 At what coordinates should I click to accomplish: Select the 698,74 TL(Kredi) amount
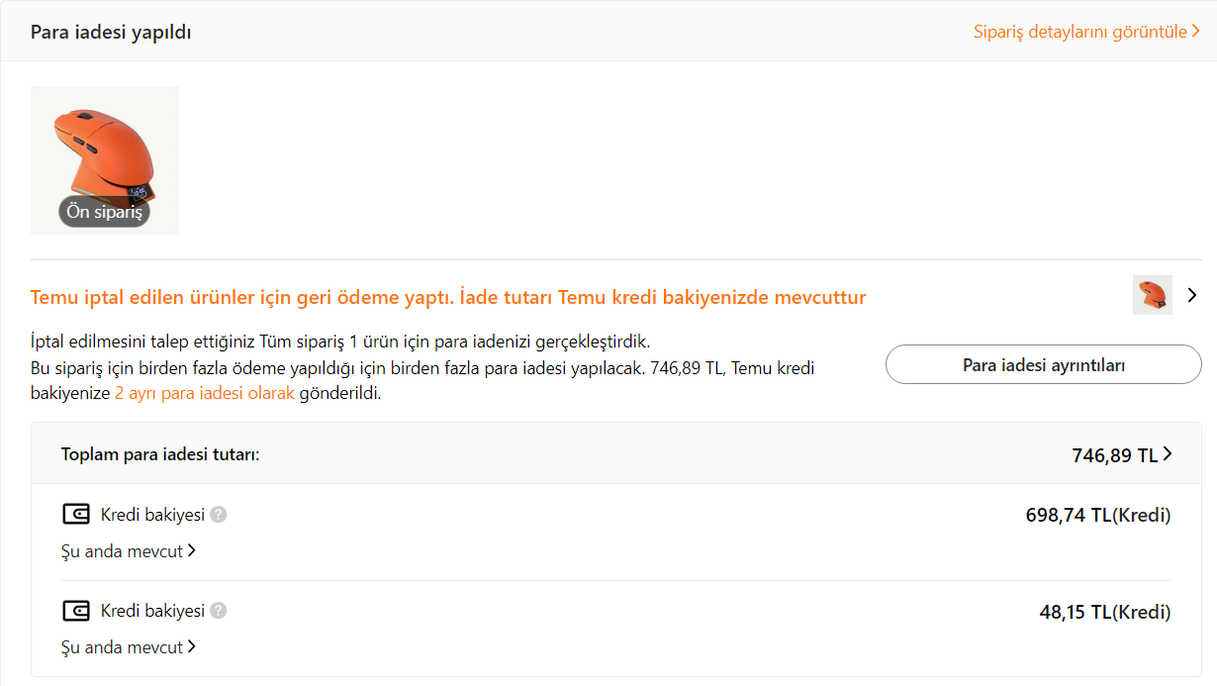(1097, 515)
